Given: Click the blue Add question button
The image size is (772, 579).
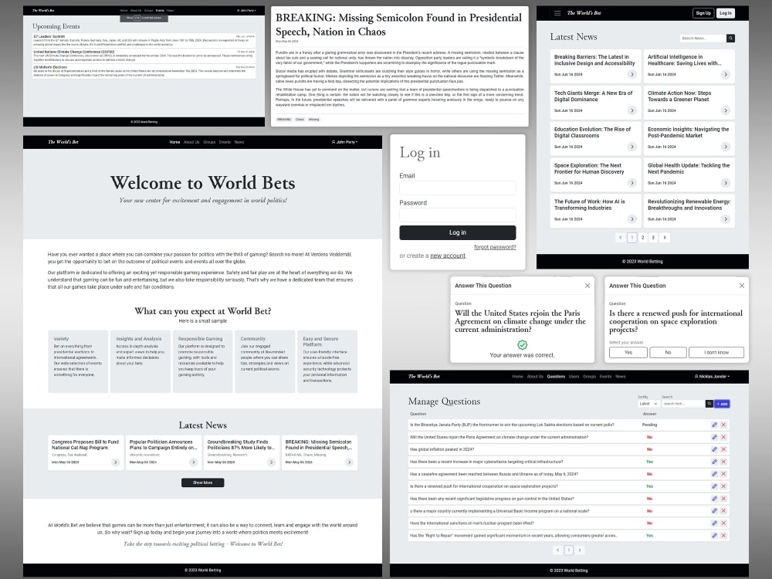Looking at the screenshot, I should coord(723,404).
